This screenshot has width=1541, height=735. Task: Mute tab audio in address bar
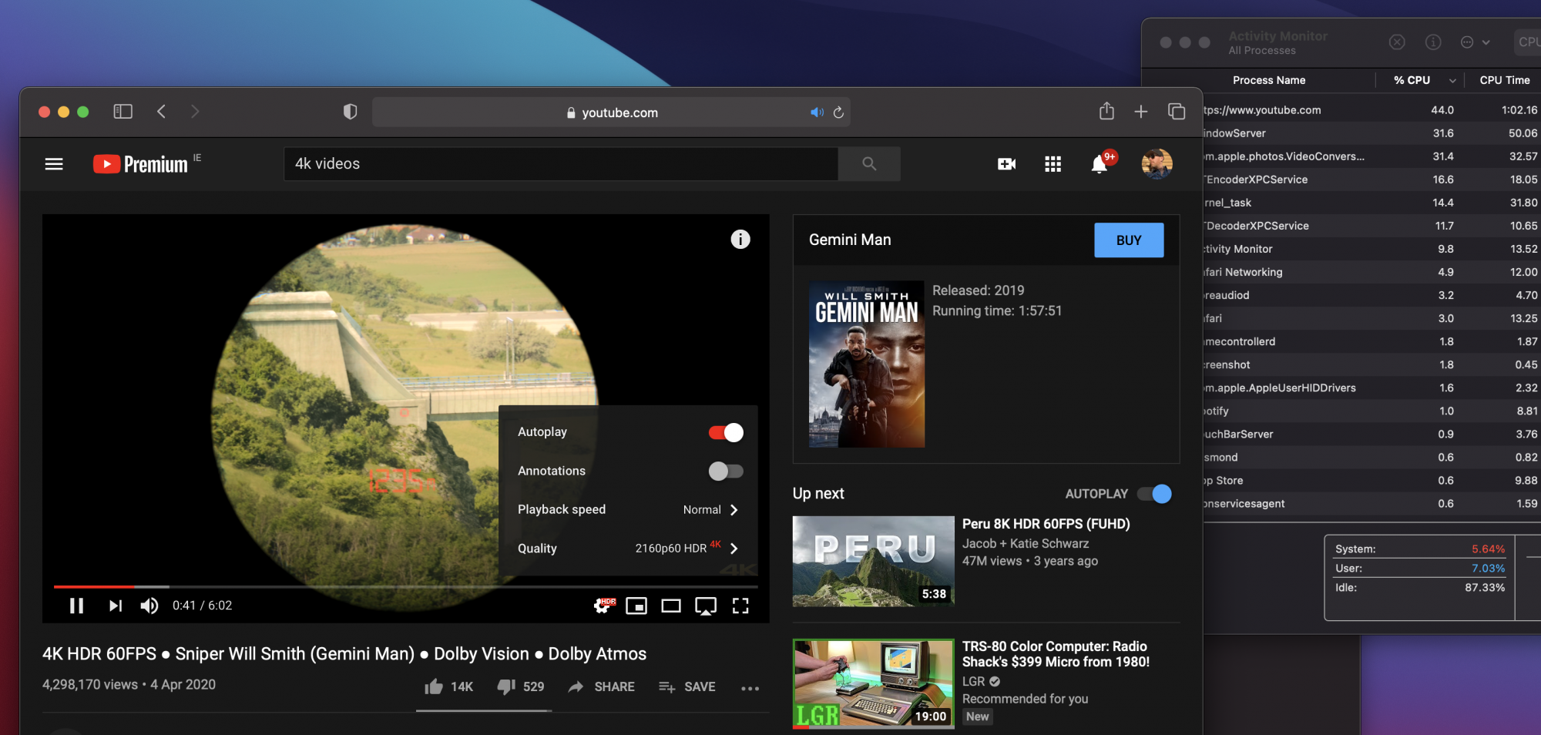tap(817, 112)
